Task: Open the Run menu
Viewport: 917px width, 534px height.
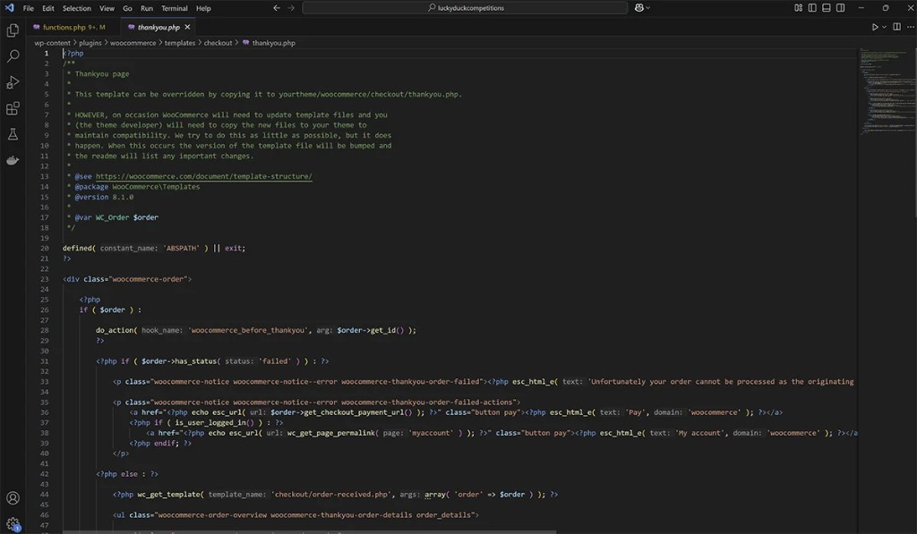Action: [x=147, y=8]
